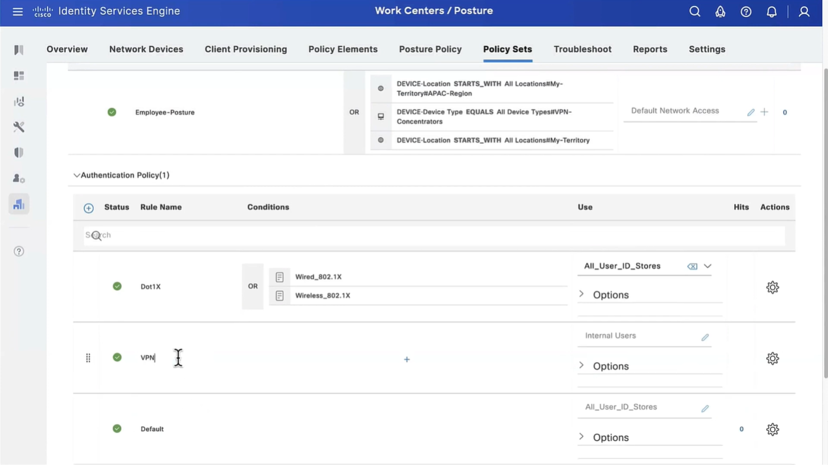Click the authentication policy Search field
828x465 pixels.
434,235
